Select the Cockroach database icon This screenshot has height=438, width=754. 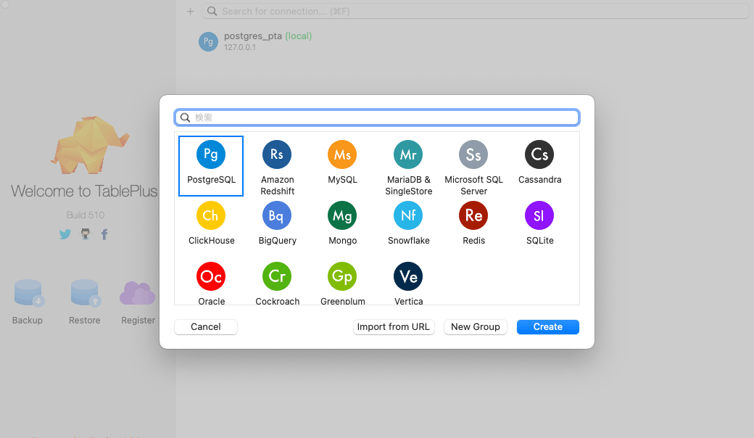(276, 276)
